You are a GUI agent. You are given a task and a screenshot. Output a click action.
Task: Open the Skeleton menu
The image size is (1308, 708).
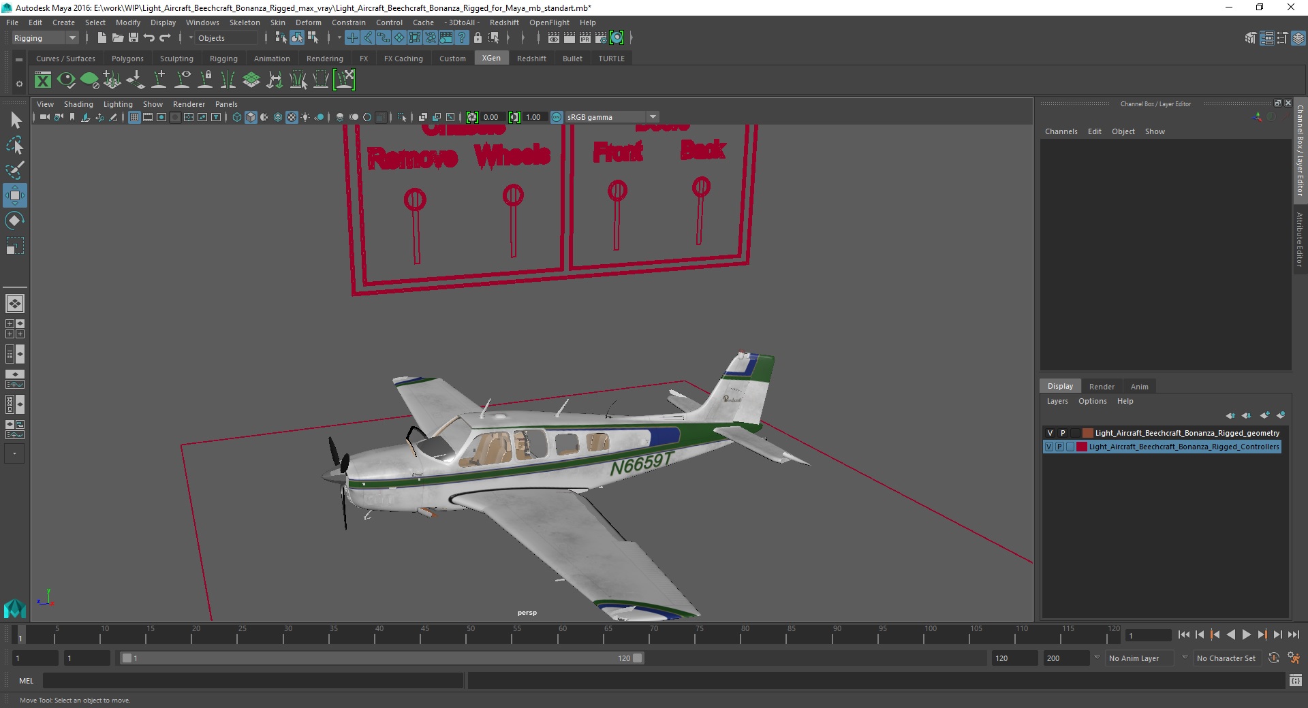coord(245,22)
